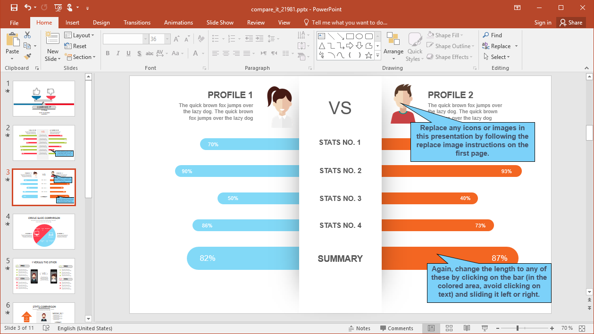This screenshot has height=334, width=594.
Task: Open Reading View from status bar
Action: [x=467, y=328]
